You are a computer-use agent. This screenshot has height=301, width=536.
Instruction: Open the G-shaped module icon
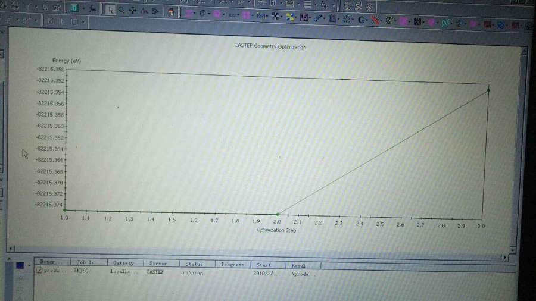pyautogui.click(x=361, y=20)
